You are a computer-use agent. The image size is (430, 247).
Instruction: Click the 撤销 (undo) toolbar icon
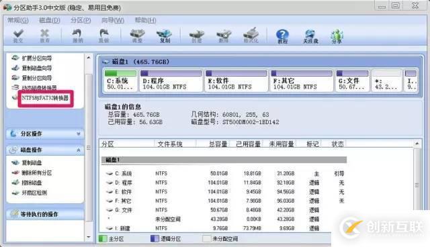coord(77,36)
